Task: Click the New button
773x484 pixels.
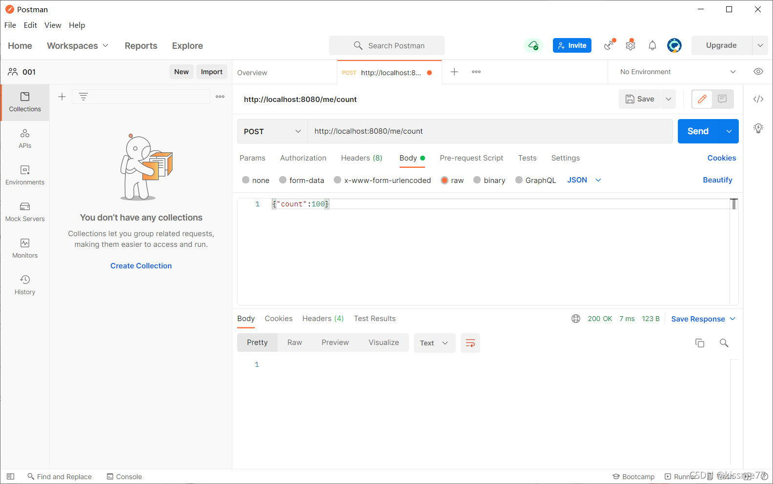Action: 182,72
